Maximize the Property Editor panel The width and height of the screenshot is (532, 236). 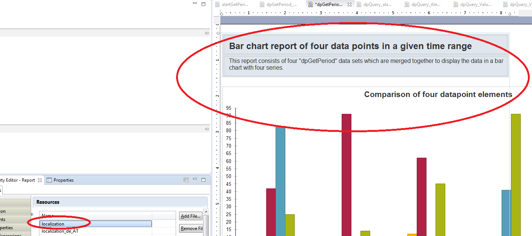(x=203, y=180)
